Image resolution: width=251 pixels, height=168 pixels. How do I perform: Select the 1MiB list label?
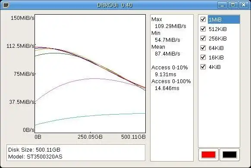pyautogui.click(x=215, y=20)
